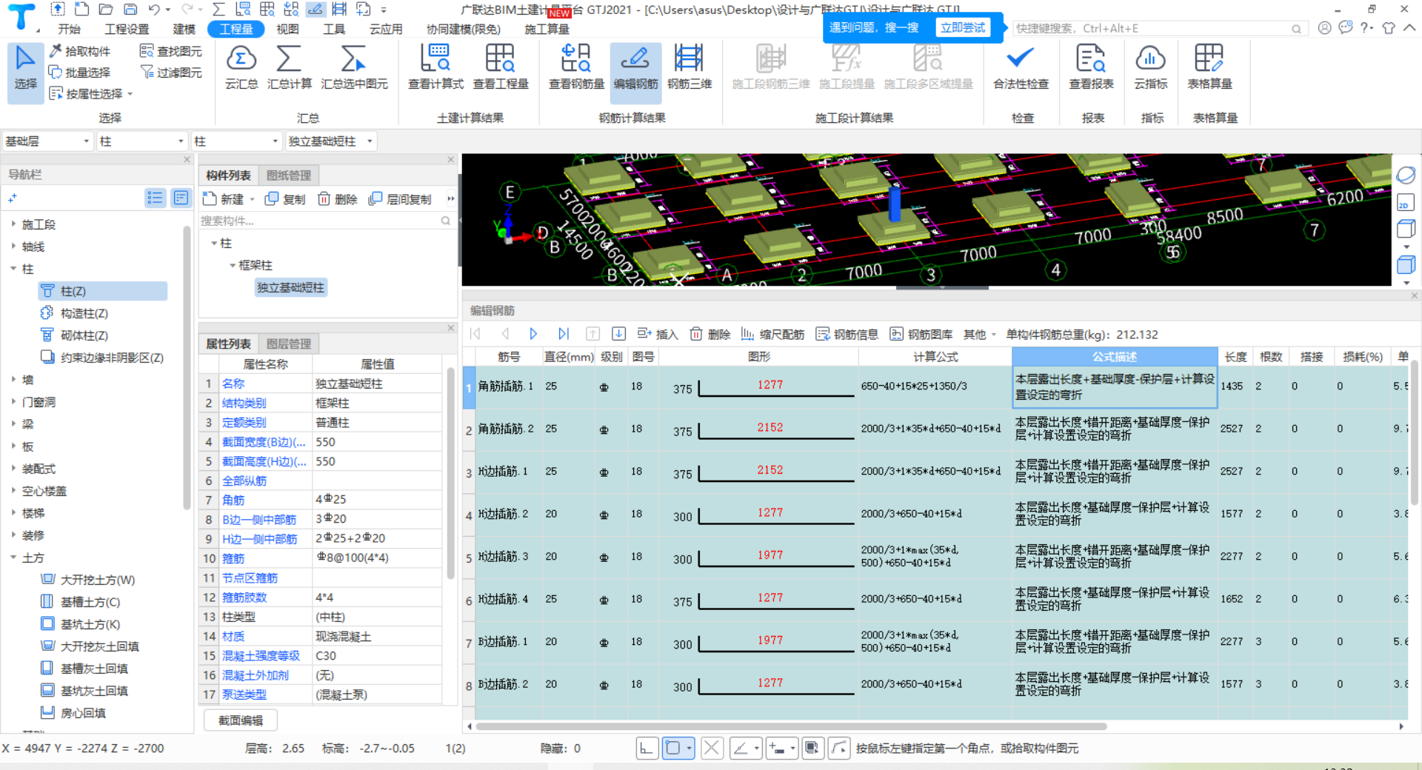The image size is (1422, 770).
Task: Switch to 图层管理 tab
Action: (x=289, y=344)
